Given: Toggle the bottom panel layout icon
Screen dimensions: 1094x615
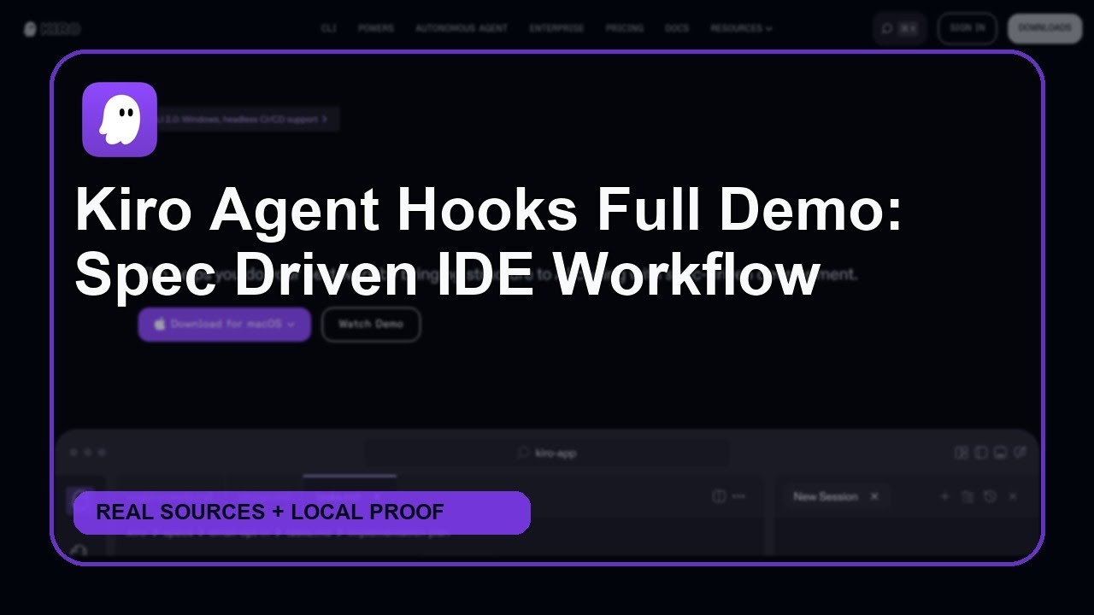Looking at the screenshot, I should [1000, 453].
